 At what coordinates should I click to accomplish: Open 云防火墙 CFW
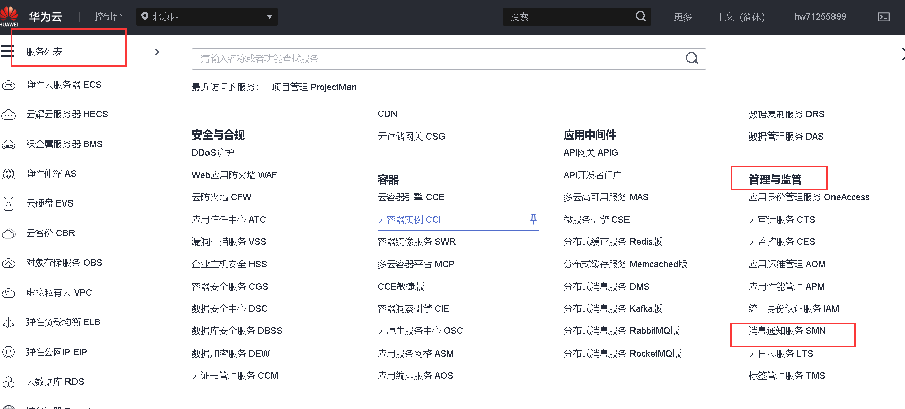click(221, 197)
